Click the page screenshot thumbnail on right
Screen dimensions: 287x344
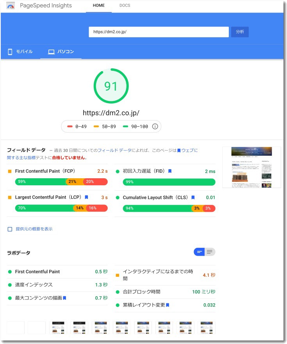coord(251,167)
